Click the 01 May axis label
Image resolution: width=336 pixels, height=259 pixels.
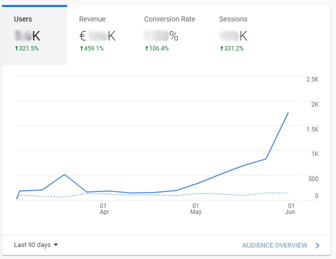(196, 208)
